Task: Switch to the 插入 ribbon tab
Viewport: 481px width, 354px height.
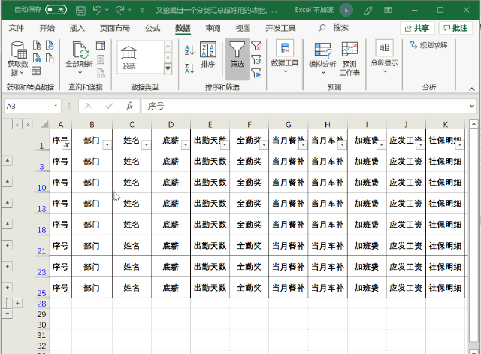Action: tap(77, 28)
